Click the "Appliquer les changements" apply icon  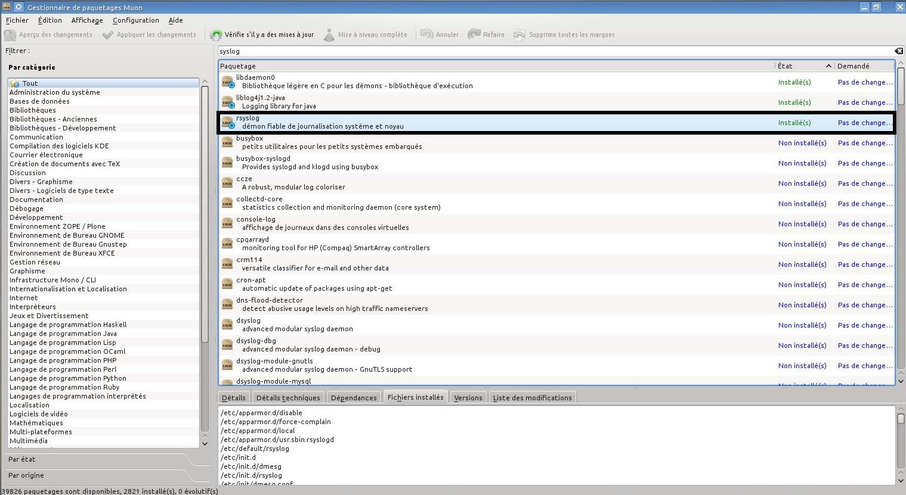click(107, 35)
